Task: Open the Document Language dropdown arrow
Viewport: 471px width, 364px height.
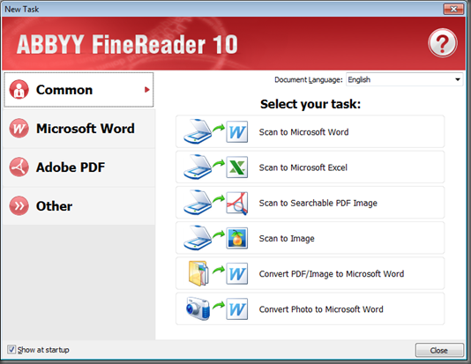Action: coord(458,79)
